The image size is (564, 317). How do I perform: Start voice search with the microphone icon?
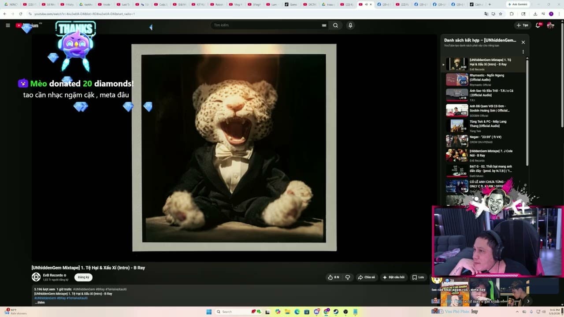coord(350,25)
